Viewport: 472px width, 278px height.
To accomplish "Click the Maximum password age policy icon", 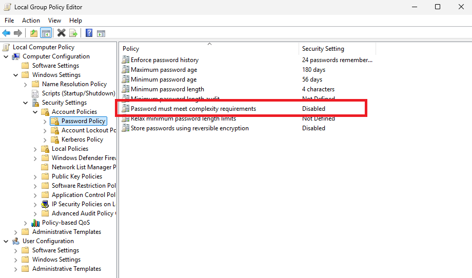I will [126, 70].
